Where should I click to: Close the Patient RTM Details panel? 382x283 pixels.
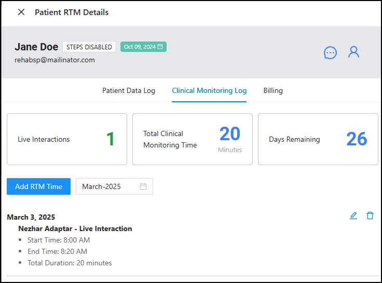click(x=21, y=12)
